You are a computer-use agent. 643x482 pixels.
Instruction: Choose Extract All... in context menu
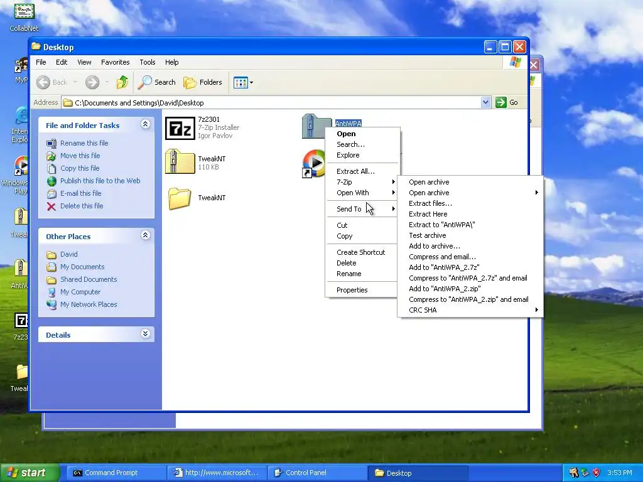click(362, 171)
